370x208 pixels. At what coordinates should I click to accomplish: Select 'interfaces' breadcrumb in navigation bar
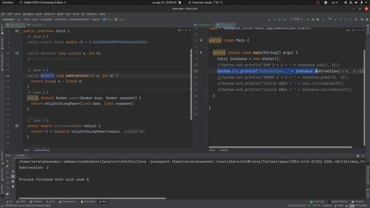[61, 20]
